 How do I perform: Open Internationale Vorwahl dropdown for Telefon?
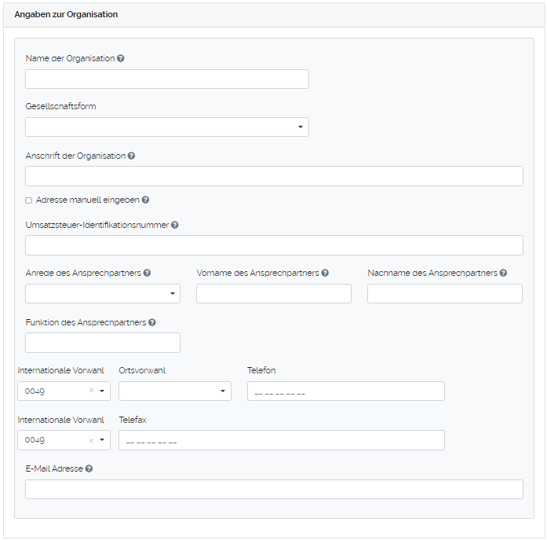pos(102,391)
